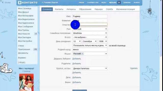
Task: Click the Фамилия input field
Action: pyautogui.click(x=90, y=20)
